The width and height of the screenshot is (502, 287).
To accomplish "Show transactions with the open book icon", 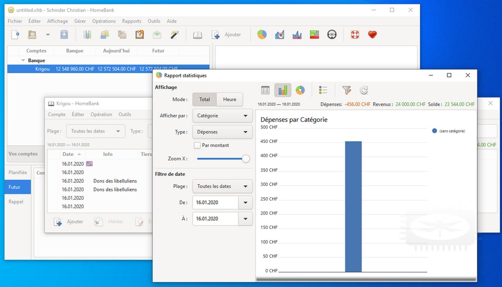I will coord(197,35).
